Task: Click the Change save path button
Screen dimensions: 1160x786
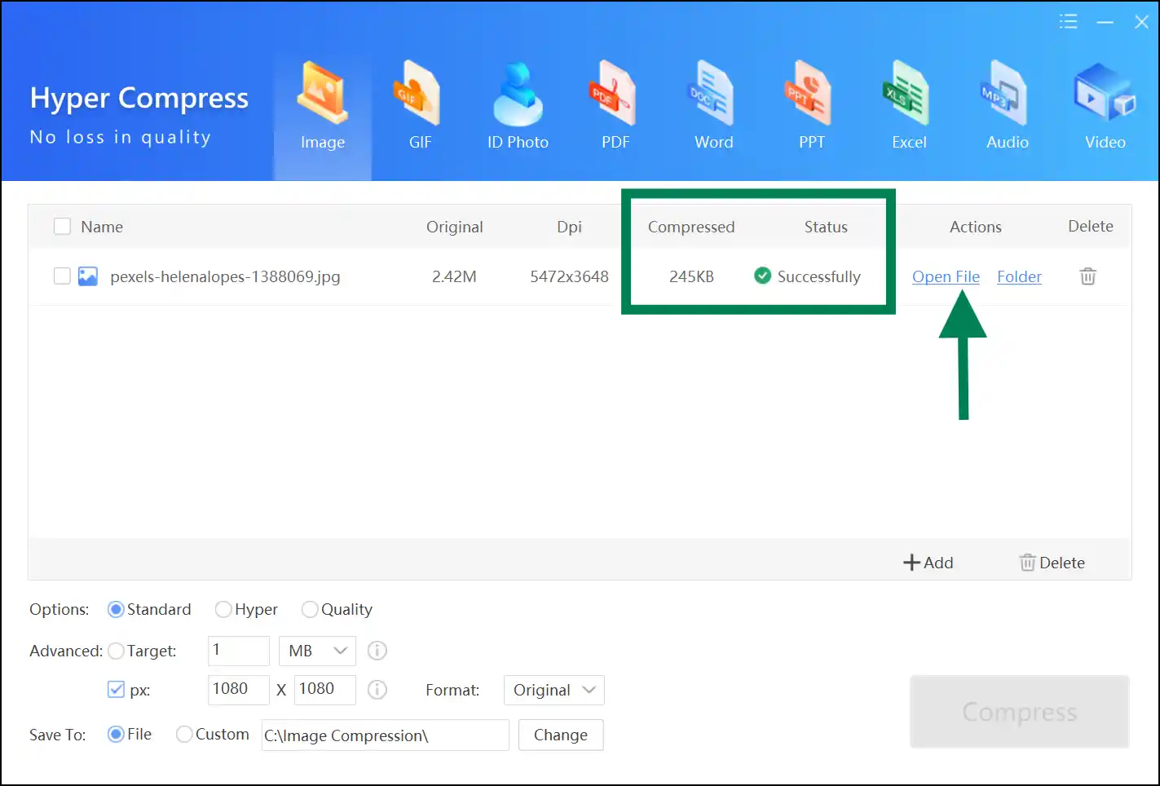Action: click(x=561, y=735)
